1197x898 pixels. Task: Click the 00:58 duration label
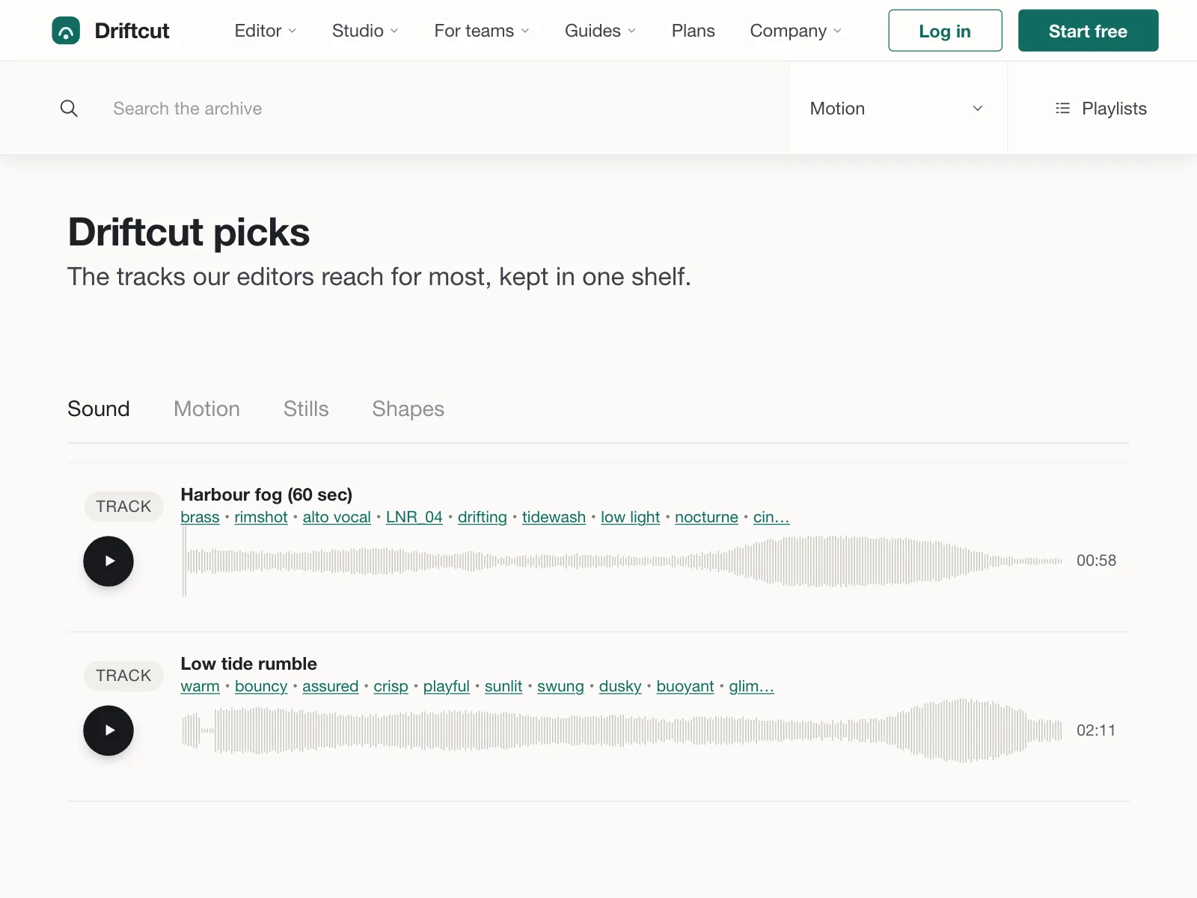click(1096, 561)
